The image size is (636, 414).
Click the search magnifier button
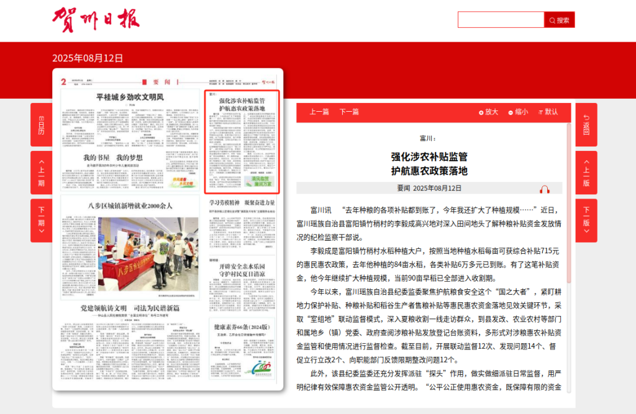[x=559, y=20]
